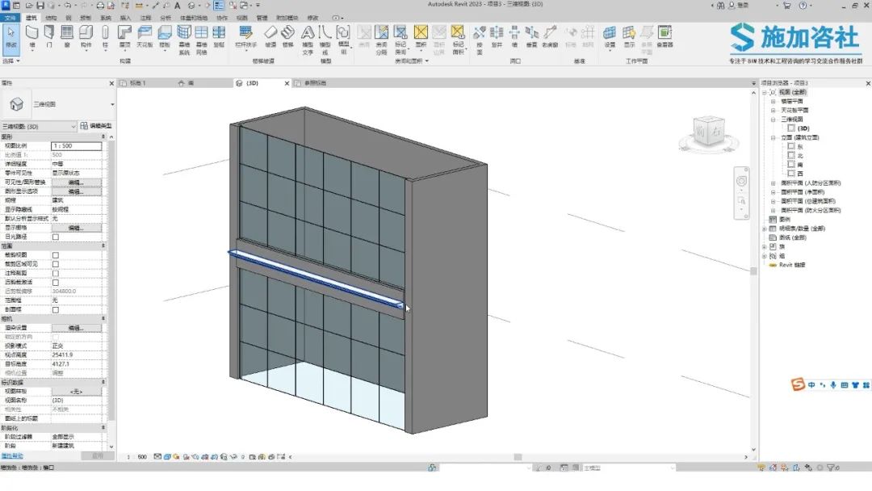Toggle the 日光路径 checkbox
The width and height of the screenshot is (872, 491).
[x=56, y=237]
